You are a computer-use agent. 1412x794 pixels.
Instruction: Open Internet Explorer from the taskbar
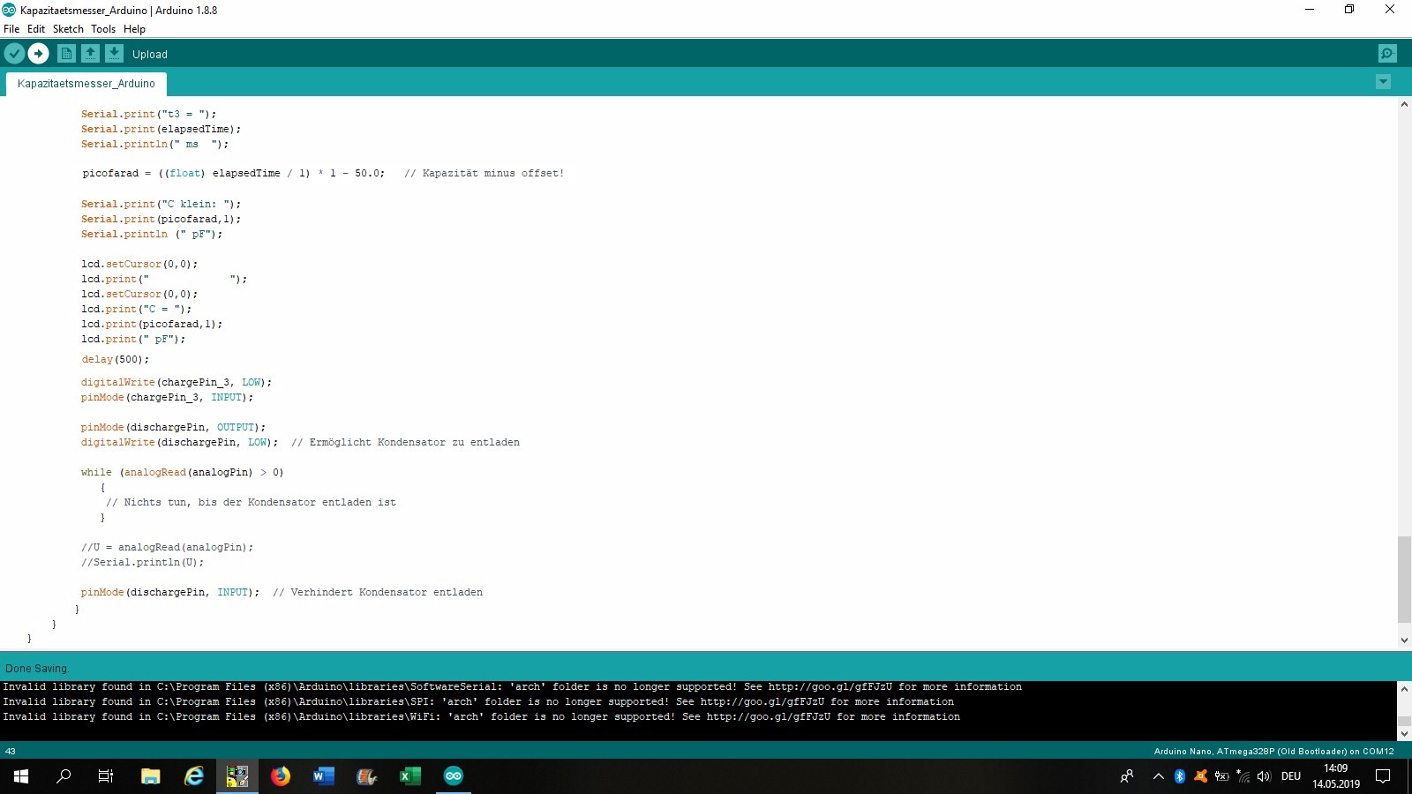(194, 776)
